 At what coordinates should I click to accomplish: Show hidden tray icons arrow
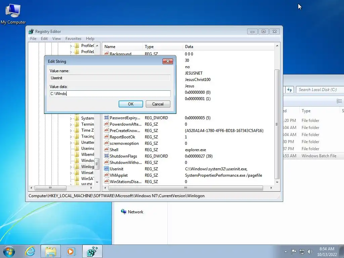coord(286,252)
